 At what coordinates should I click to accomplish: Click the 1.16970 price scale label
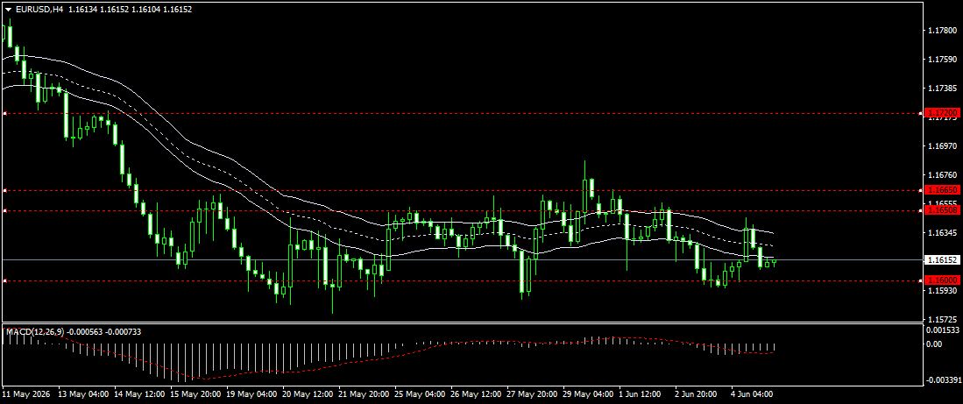943,146
